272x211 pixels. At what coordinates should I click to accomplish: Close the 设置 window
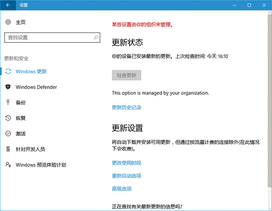[x=264, y=5]
